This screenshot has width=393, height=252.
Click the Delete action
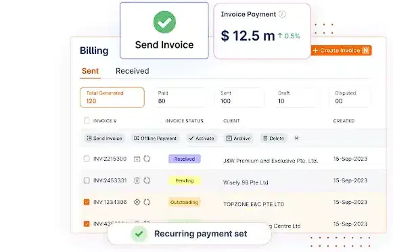pos(273,138)
